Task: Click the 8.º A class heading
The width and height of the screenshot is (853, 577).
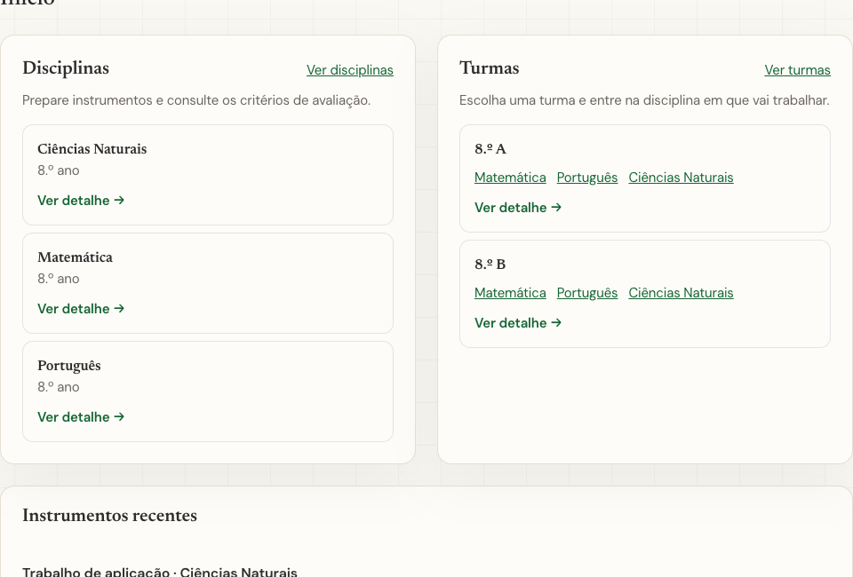Action: (490, 149)
